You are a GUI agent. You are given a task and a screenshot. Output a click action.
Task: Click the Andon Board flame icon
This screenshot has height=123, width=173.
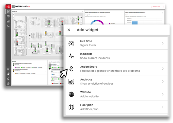[71, 69]
